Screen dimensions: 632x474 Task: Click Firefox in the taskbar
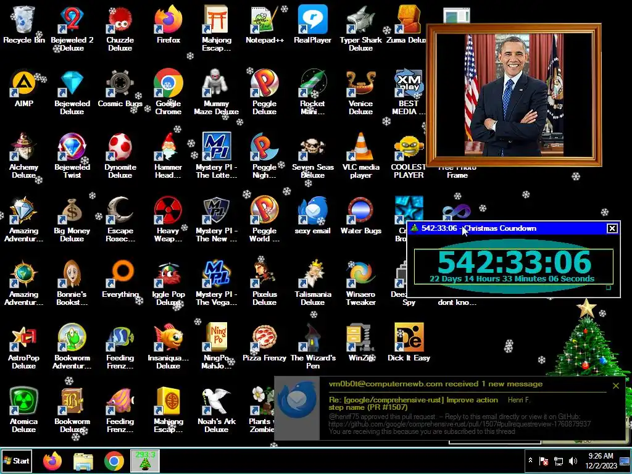tap(52, 461)
